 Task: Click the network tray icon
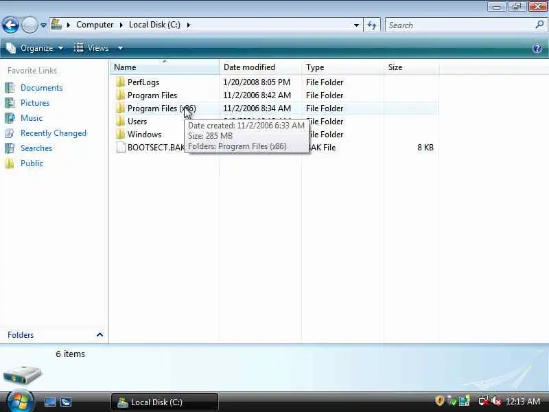tap(484, 401)
